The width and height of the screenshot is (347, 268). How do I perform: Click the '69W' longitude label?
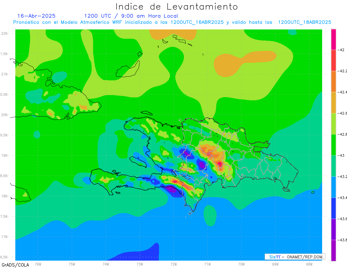click(275, 264)
